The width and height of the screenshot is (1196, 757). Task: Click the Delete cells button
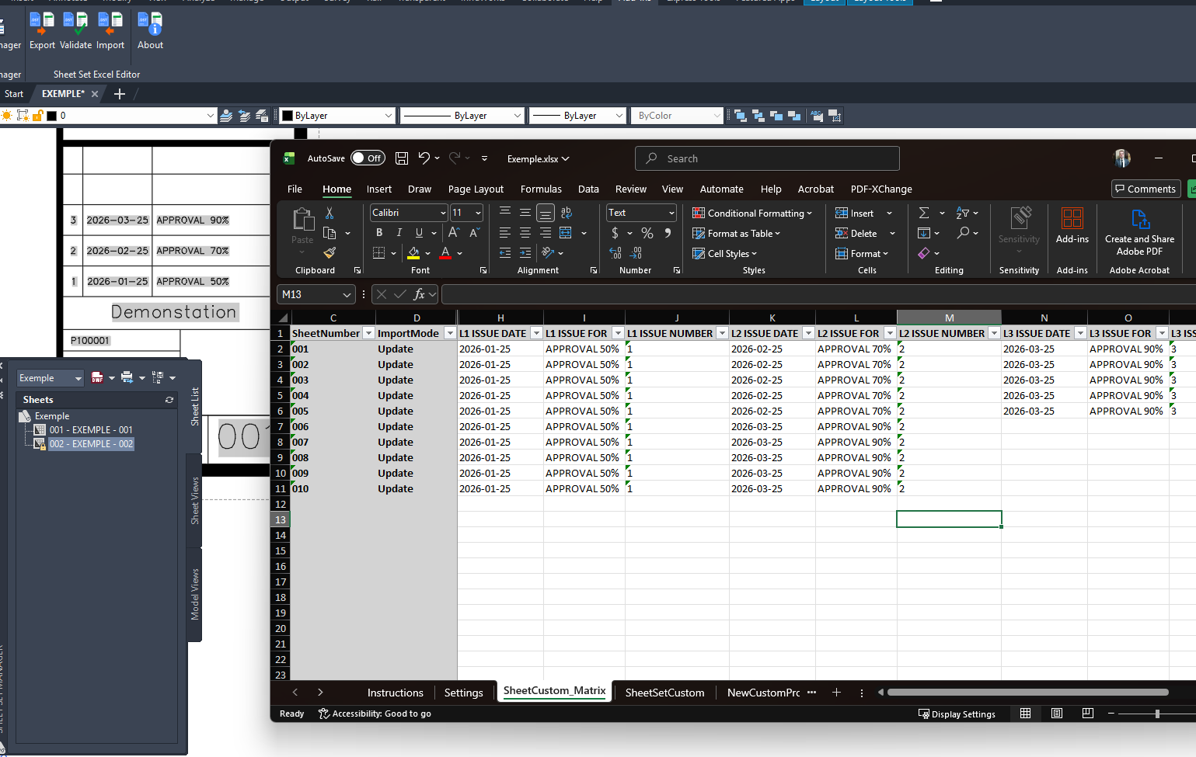tap(857, 233)
